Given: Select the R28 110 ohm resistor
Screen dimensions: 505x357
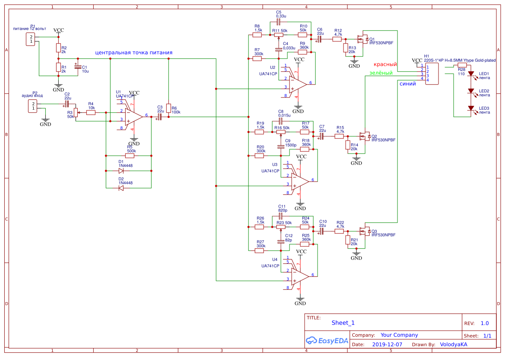Looking at the screenshot, I should 462,65.
